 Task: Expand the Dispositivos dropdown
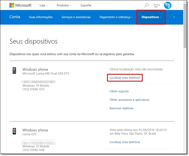(151, 17)
